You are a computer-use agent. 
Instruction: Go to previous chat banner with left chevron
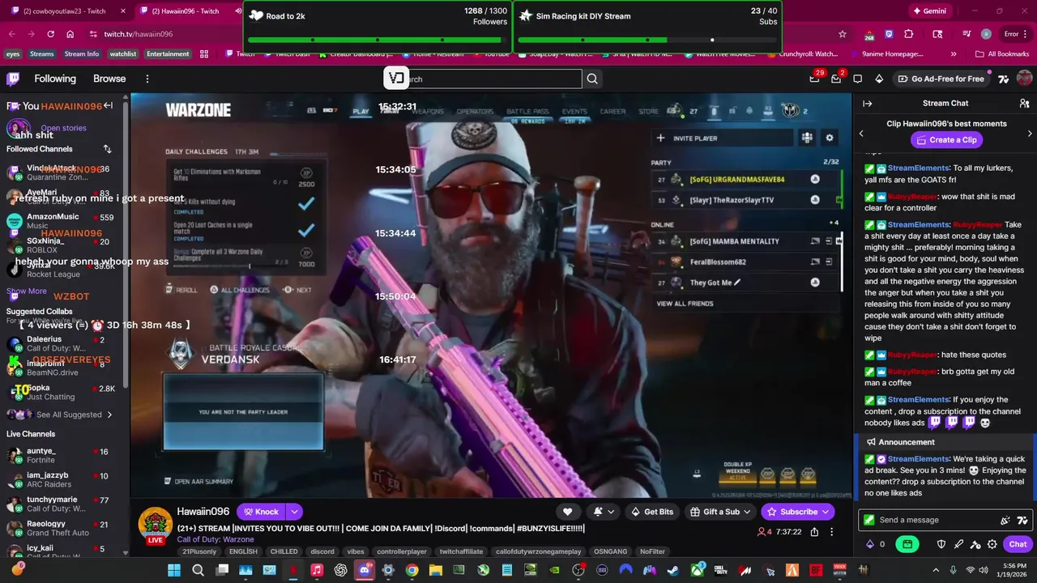coord(861,134)
